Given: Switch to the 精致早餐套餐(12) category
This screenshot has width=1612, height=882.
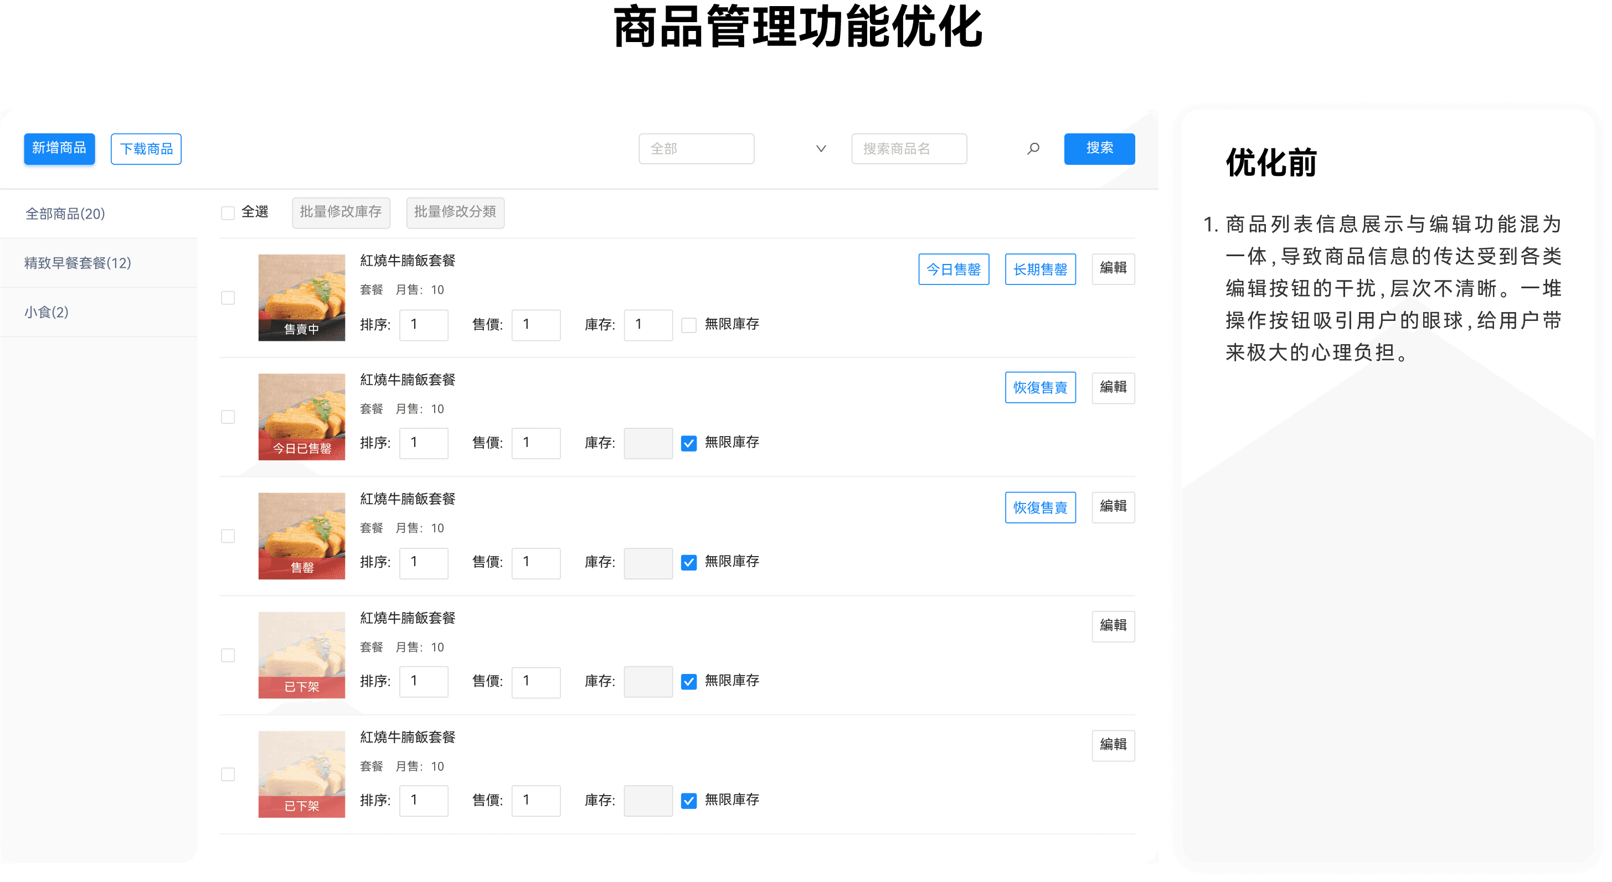Looking at the screenshot, I should point(78,262).
